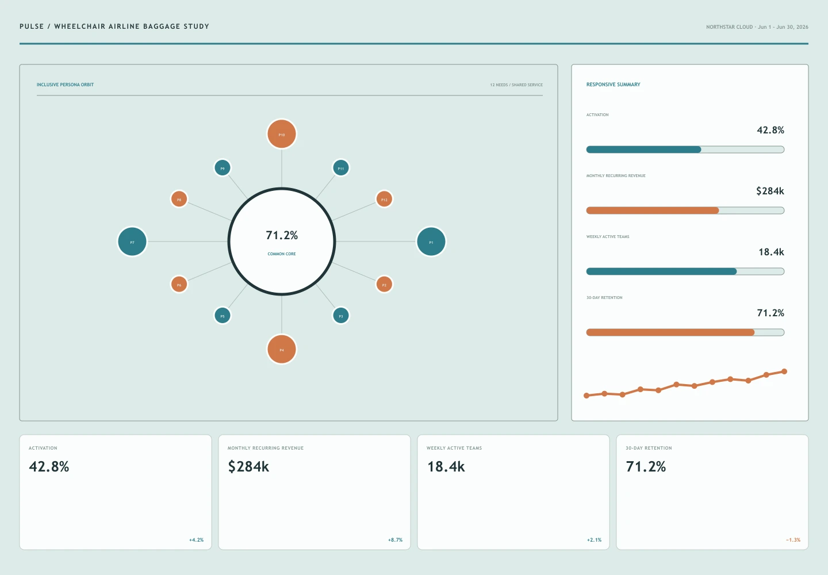Click the large orange P10 node
This screenshot has height=575, width=828.
(282, 134)
